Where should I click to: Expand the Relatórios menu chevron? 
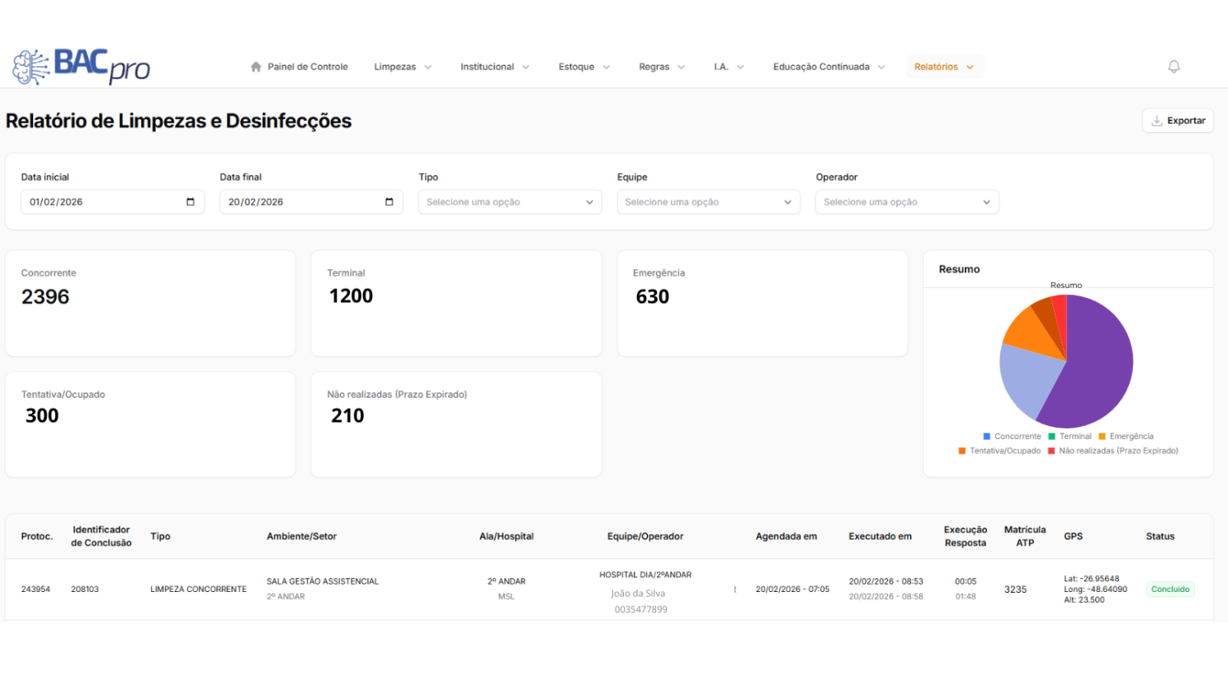click(x=970, y=67)
